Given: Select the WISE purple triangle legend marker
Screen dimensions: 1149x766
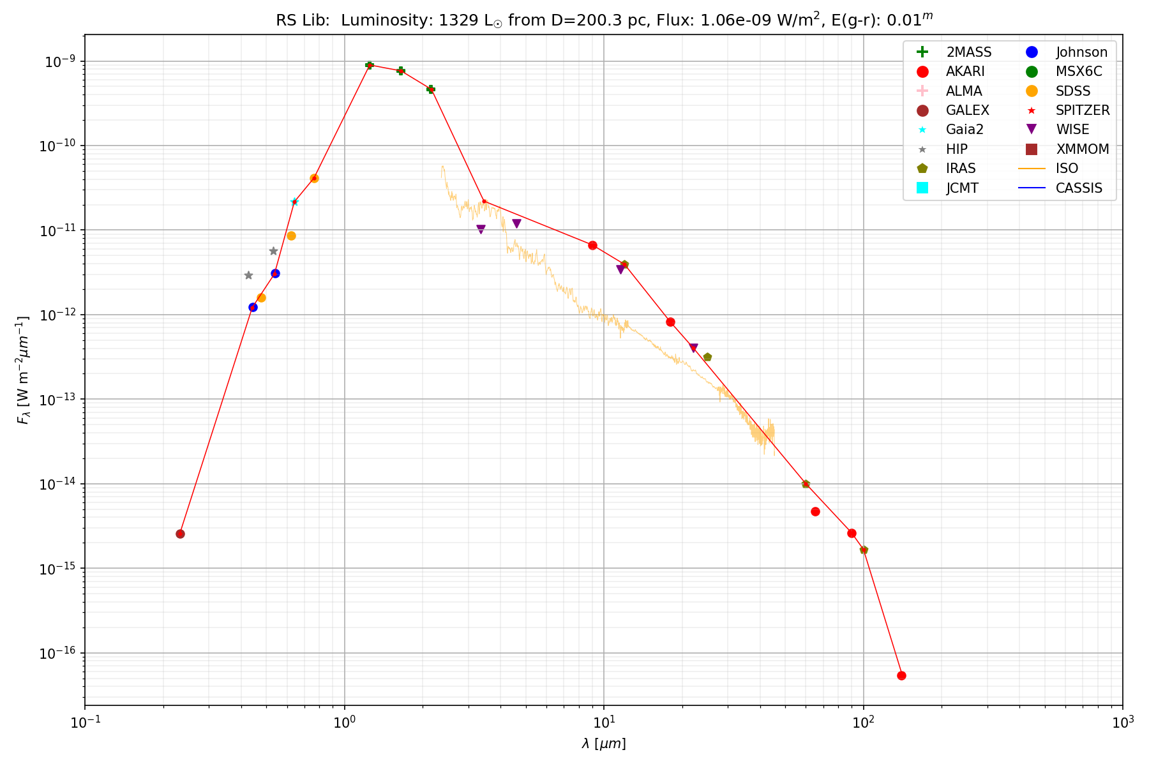Looking at the screenshot, I should point(1032,130).
